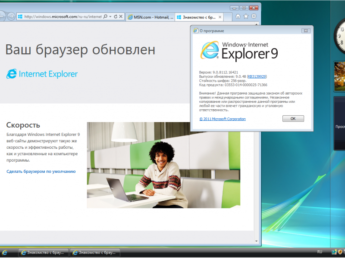This screenshot has width=345, height=258.
Task: Click the Благодаря Windows Internet Explorer 9 paragraph
Action: pos(43,147)
